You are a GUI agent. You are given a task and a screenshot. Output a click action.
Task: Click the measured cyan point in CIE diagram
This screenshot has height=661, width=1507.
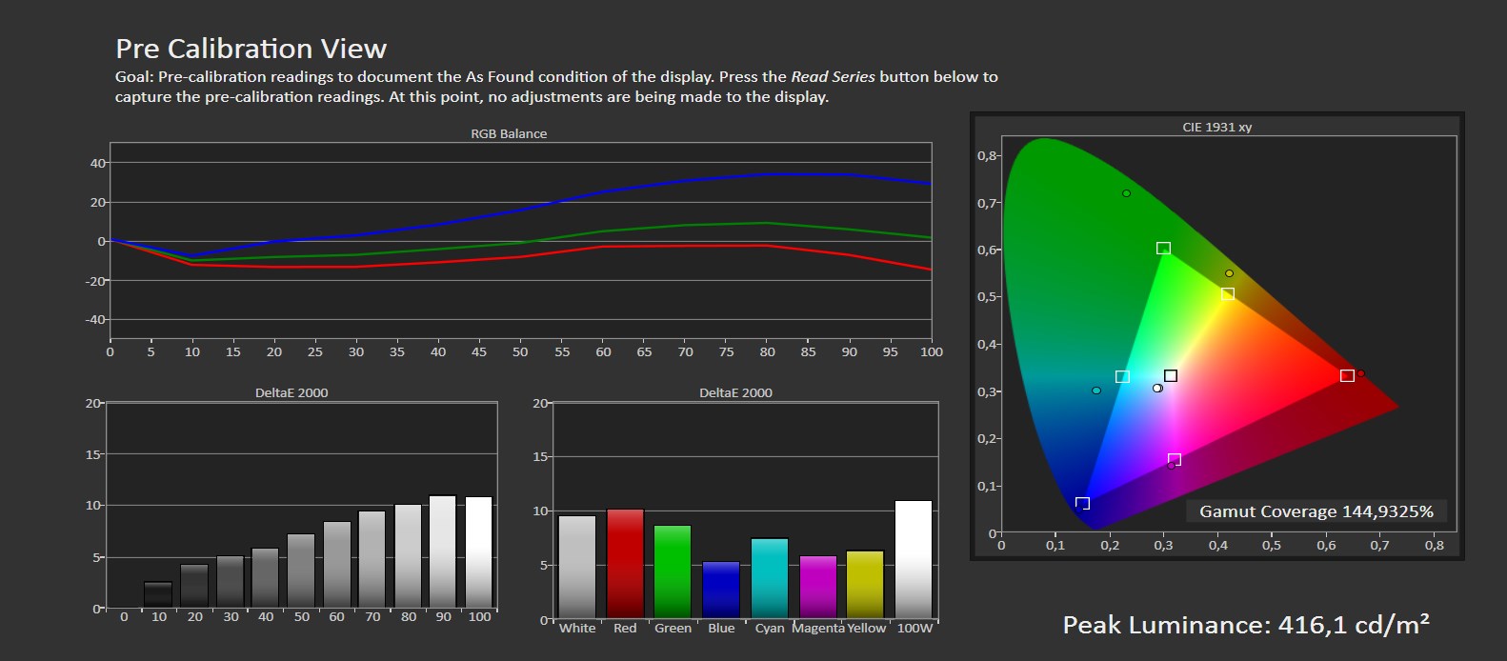pyautogui.click(x=1096, y=391)
